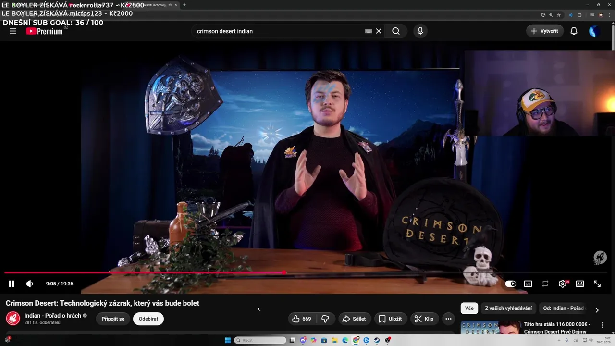615x346 pixels.
Task: Select the Vše filter chip
Action: (x=469, y=308)
